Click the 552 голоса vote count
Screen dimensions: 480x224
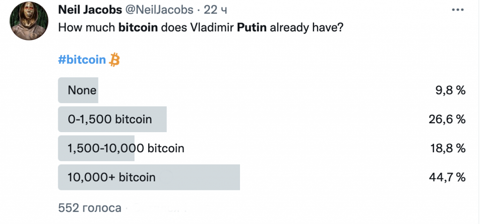(90, 208)
